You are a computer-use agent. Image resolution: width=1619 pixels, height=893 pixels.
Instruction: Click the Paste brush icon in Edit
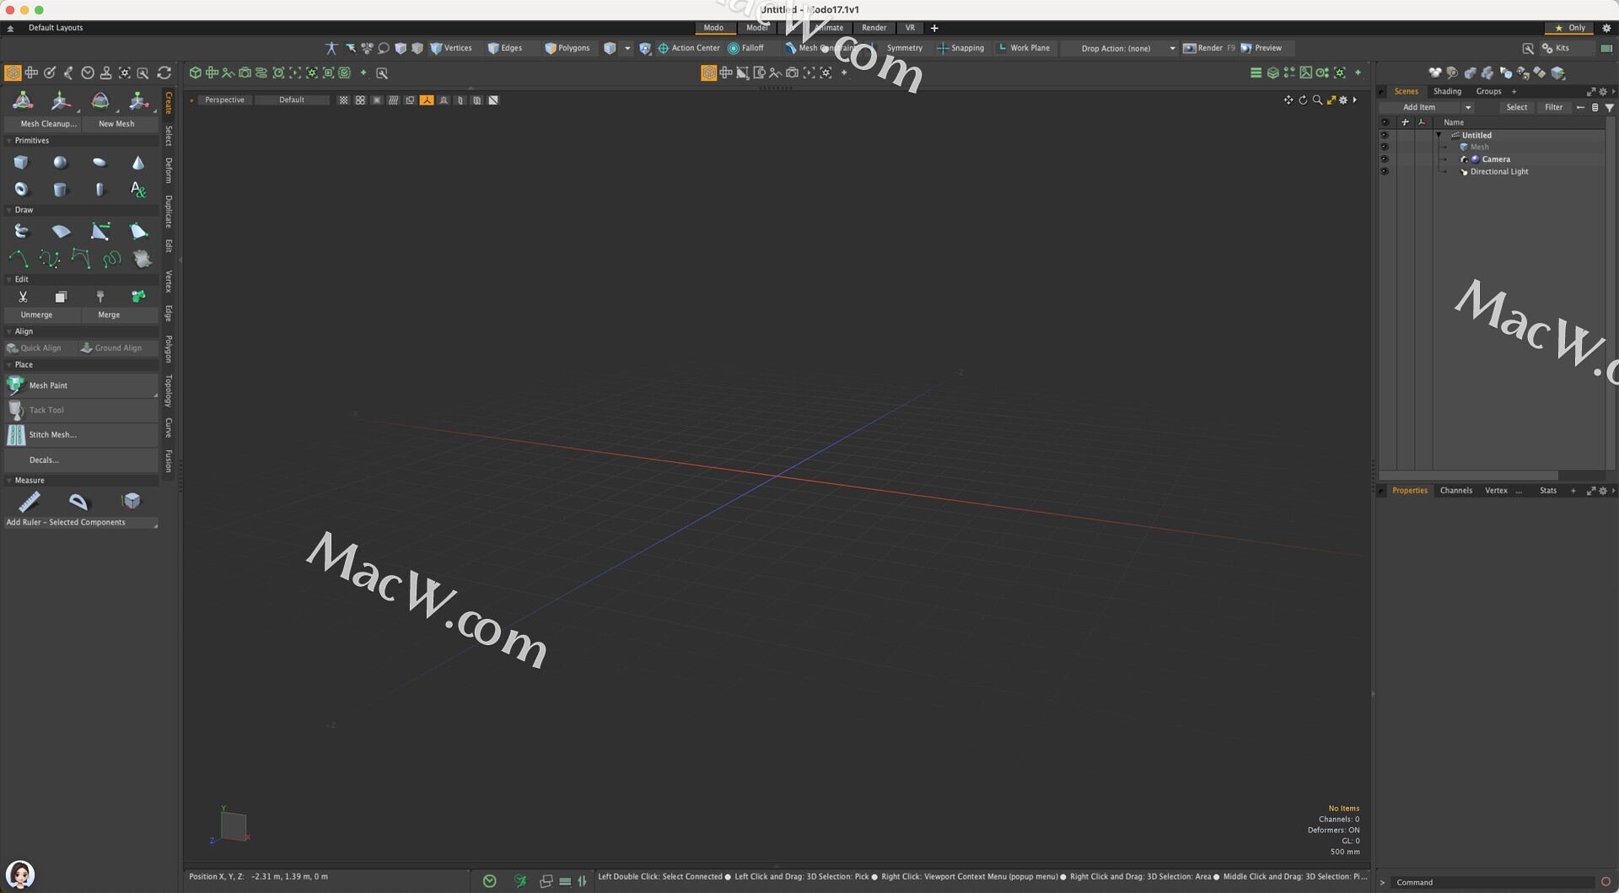point(100,297)
